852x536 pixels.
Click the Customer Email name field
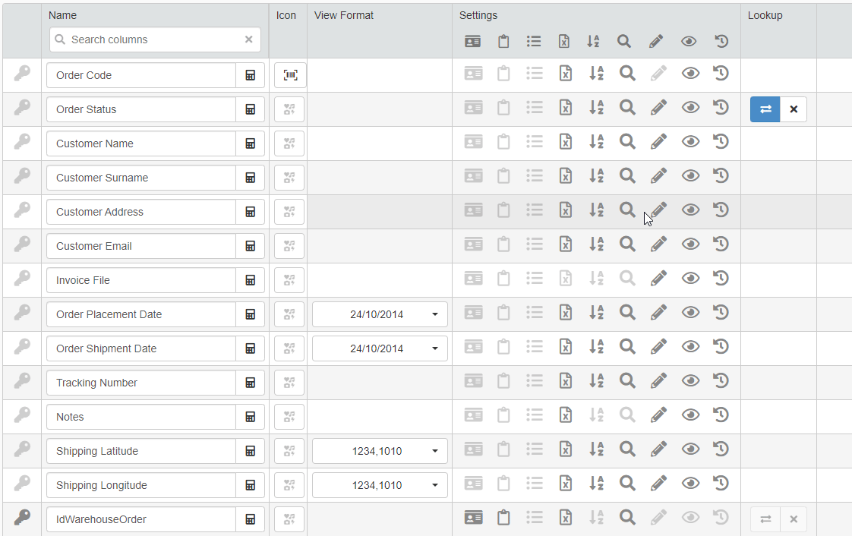pos(141,246)
